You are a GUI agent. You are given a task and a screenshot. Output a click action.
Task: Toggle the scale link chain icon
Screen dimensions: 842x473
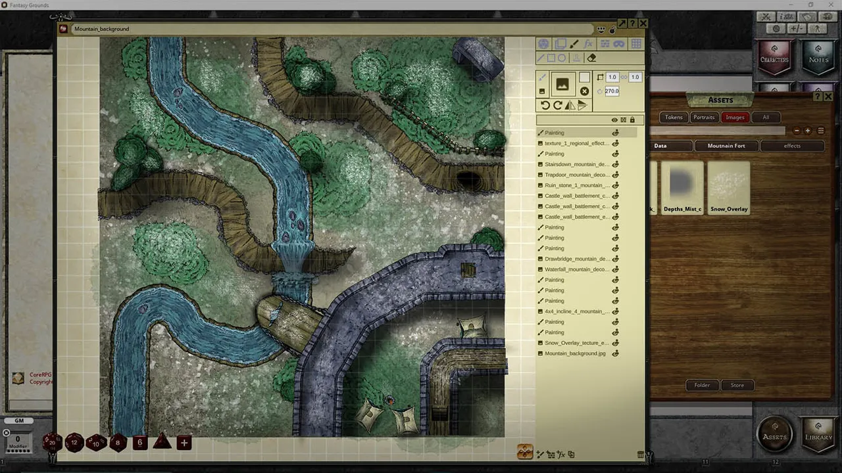pyautogui.click(x=624, y=77)
